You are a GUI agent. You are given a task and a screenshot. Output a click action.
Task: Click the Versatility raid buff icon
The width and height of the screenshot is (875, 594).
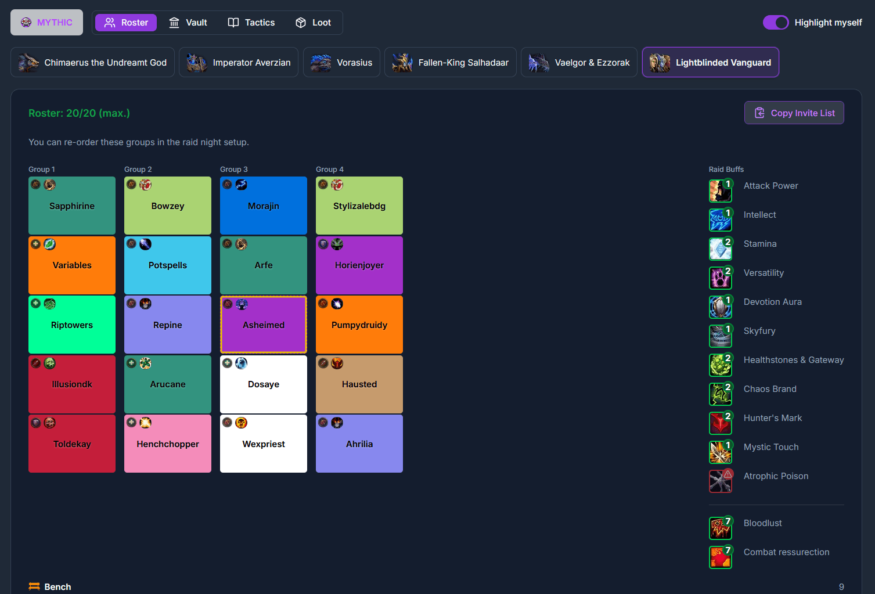point(720,278)
